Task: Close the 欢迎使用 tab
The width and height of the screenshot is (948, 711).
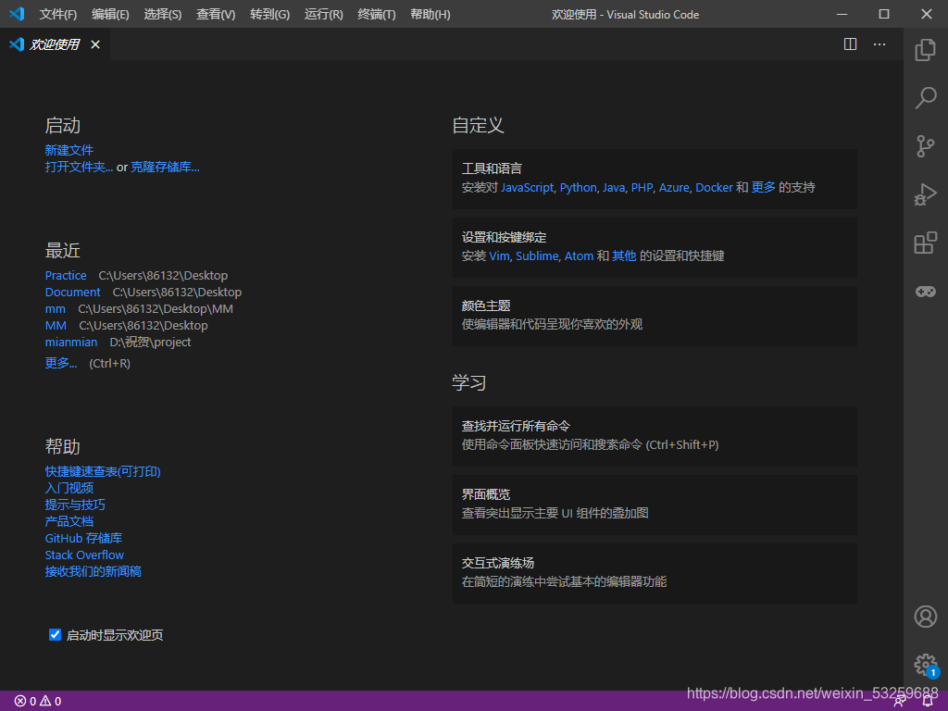Action: click(x=95, y=44)
